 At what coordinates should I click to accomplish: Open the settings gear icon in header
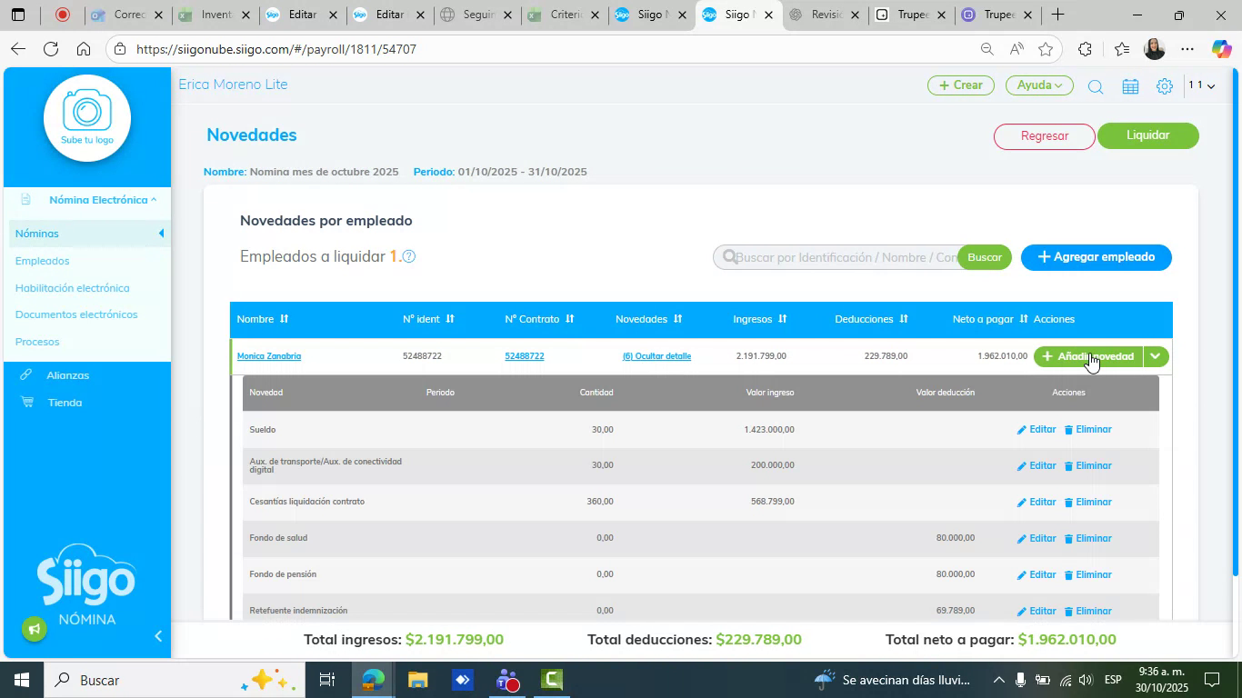pos(1165,86)
